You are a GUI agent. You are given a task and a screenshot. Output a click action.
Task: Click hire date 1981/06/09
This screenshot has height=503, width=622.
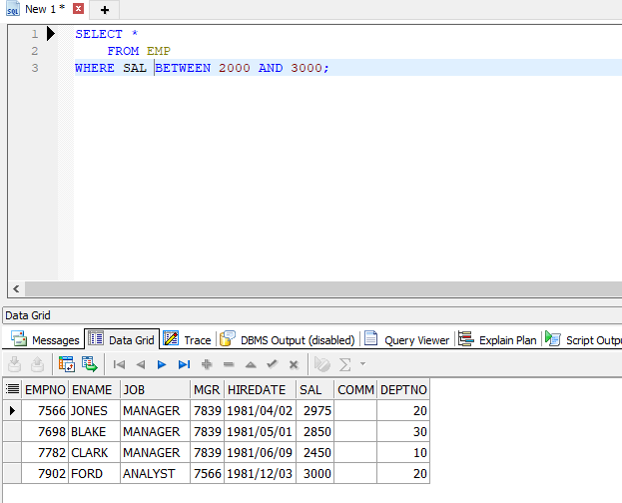261,453
